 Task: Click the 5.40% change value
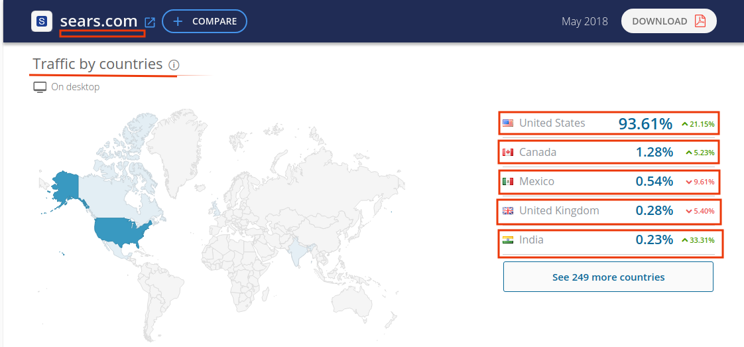point(704,211)
